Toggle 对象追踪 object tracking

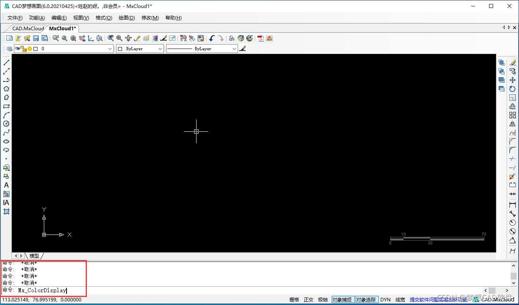366,299
